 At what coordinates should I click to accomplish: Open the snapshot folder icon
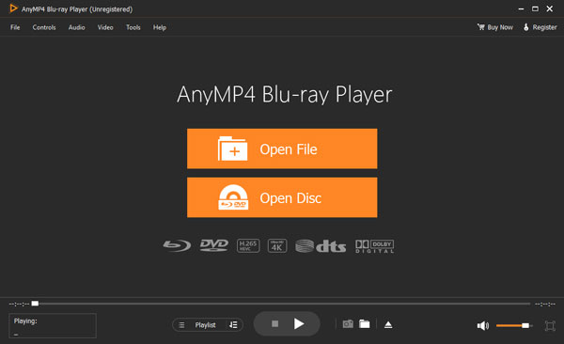[x=365, y=324]
